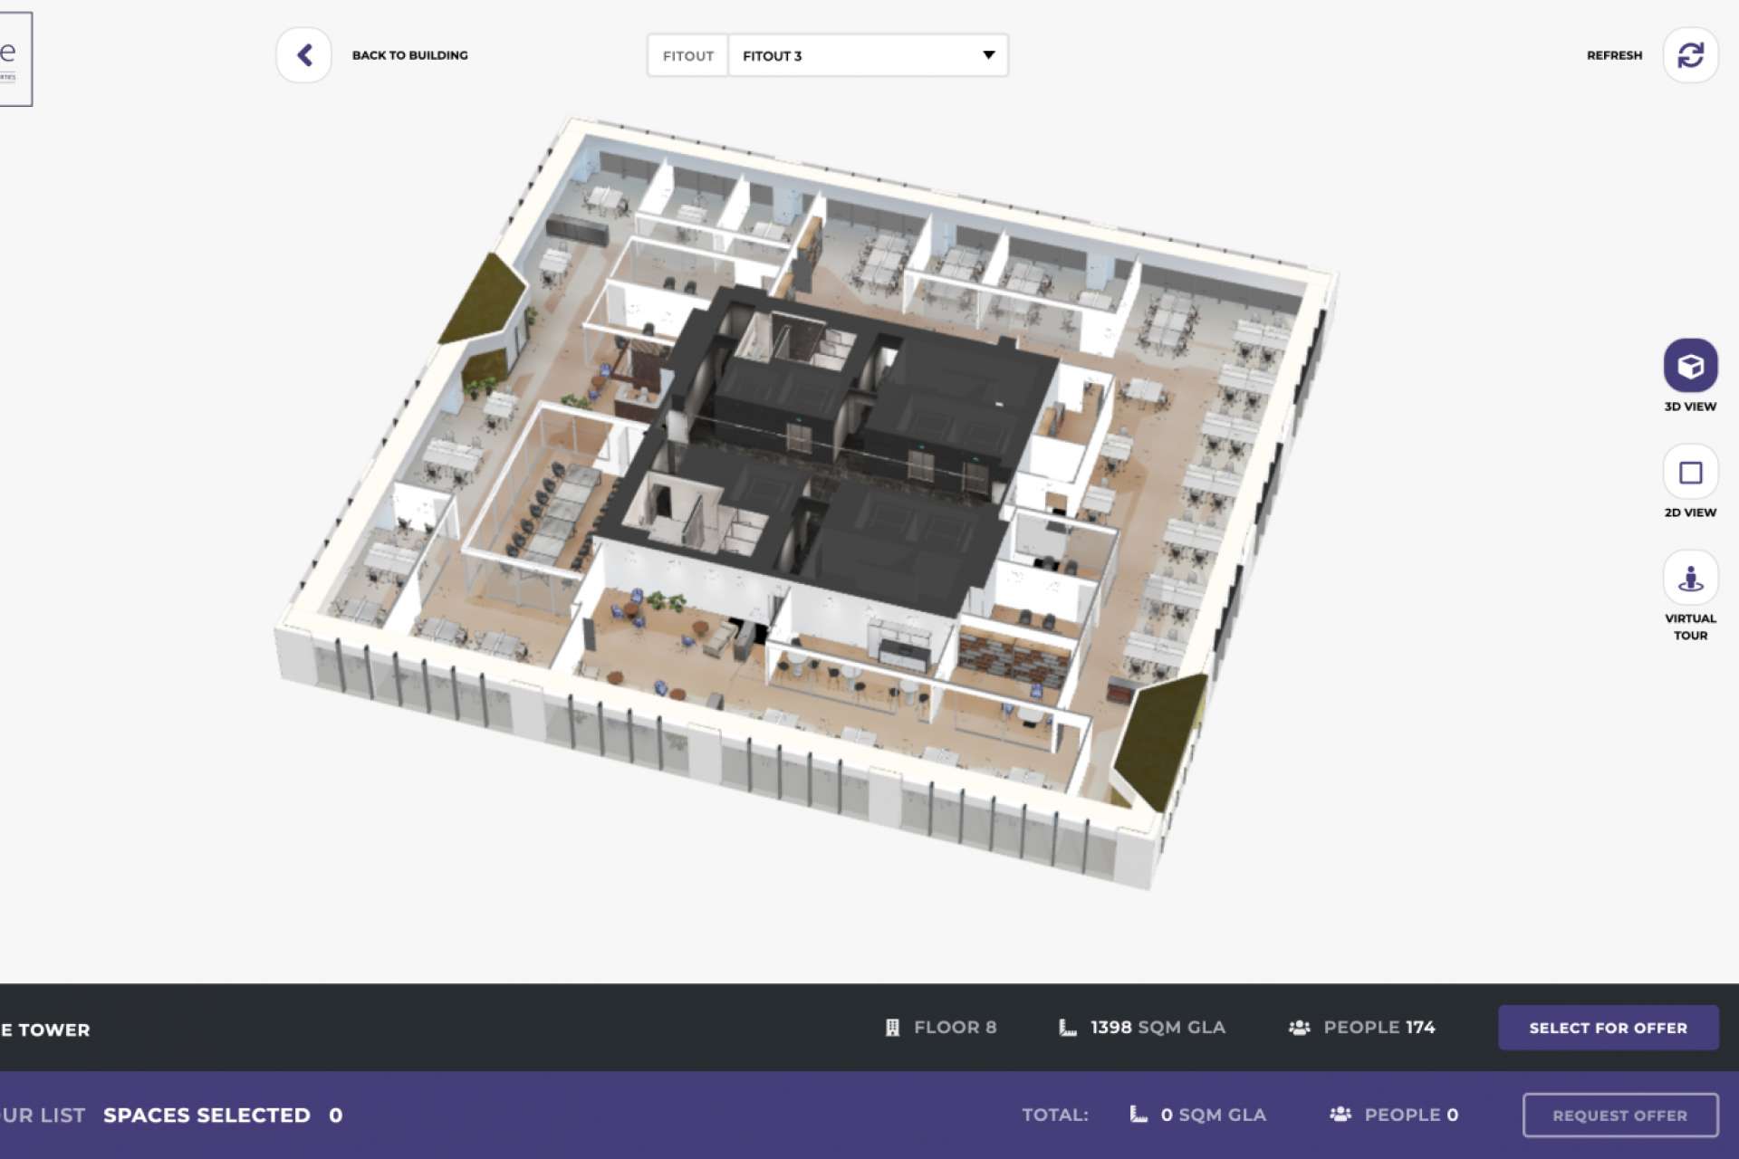1739x1159 pixels.
Task: Click the Select for Offer button
Action: click(1608, 1028)
